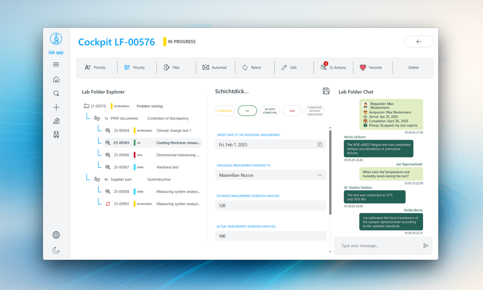Viewport: 483px width, 290px height.
Task: Open Q-Actions with notification badge
Action: [x=334, y=67]
